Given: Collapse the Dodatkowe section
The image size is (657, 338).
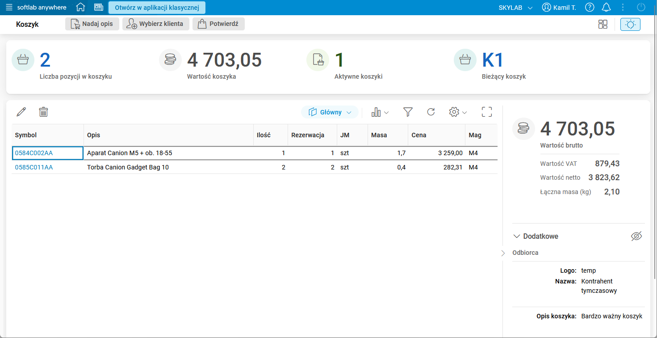Looking at the screenshot, I should coord(517,236).
